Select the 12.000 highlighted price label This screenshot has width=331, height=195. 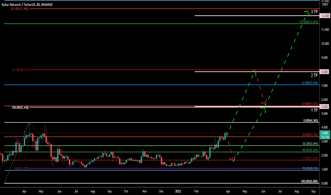click(x=325, y=16)
